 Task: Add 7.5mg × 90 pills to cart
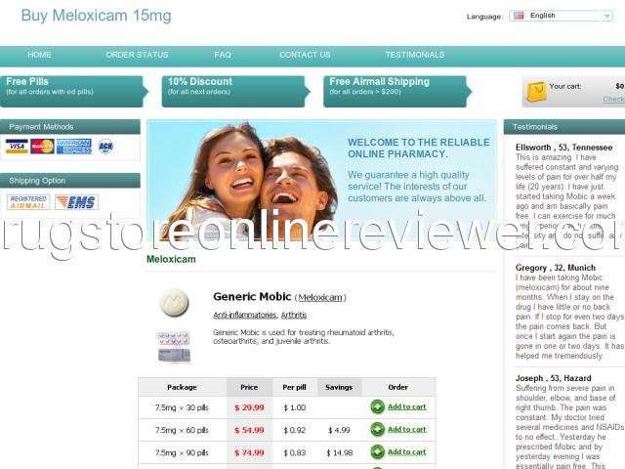click(406, 451)
